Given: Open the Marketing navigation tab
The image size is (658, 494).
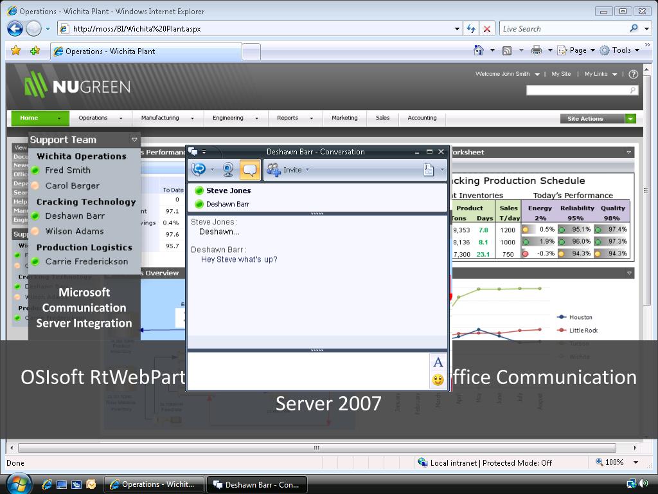Looking at the screenshot, I should 344,118.
